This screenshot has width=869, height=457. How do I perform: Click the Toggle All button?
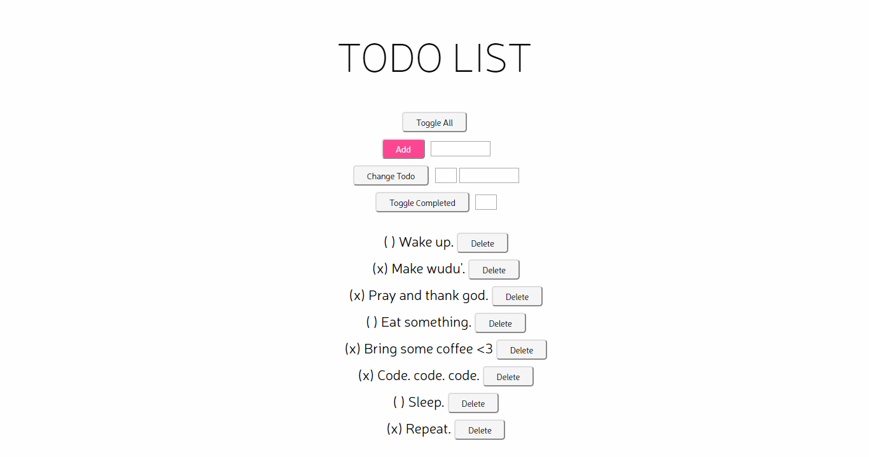[434, 122]
